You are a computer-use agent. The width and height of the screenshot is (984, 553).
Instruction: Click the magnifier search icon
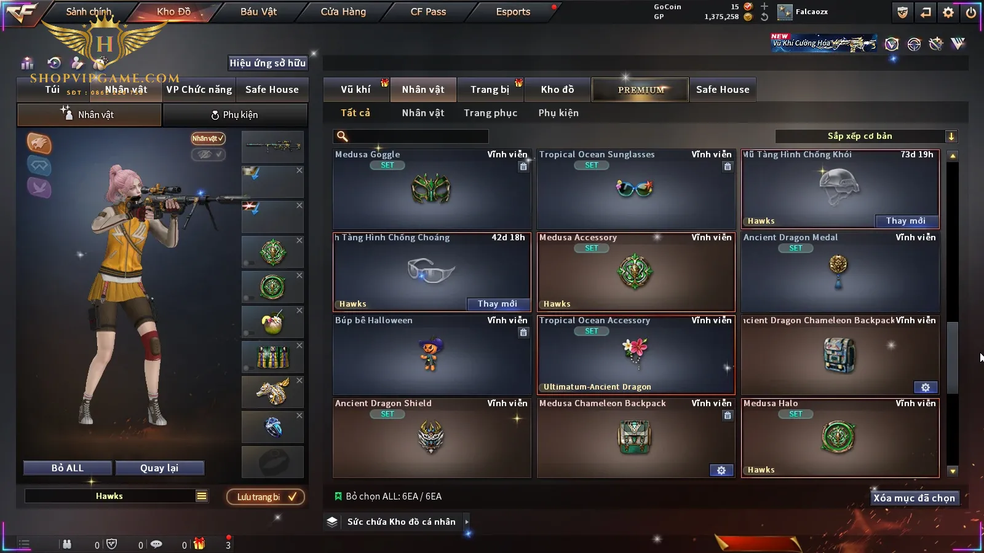[343, 136]
